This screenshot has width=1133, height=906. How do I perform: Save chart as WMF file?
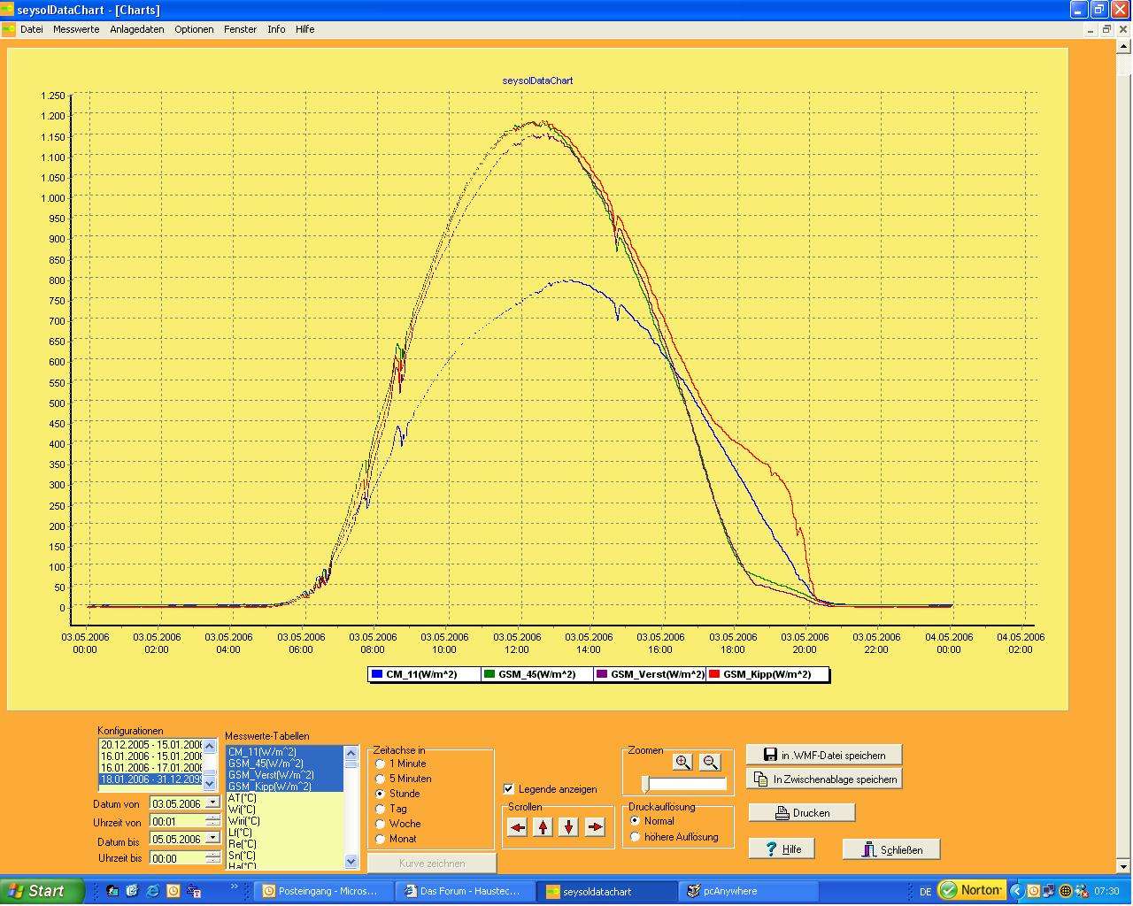point(824,755)
